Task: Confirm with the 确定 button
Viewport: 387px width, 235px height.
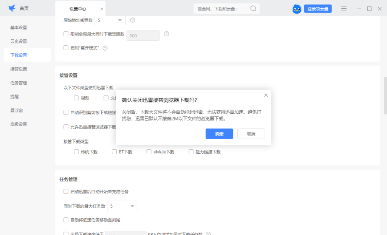Action: point(219,134)
